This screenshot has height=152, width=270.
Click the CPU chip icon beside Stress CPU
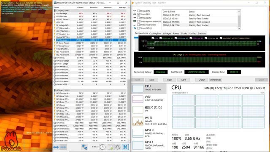click(135, 11)
